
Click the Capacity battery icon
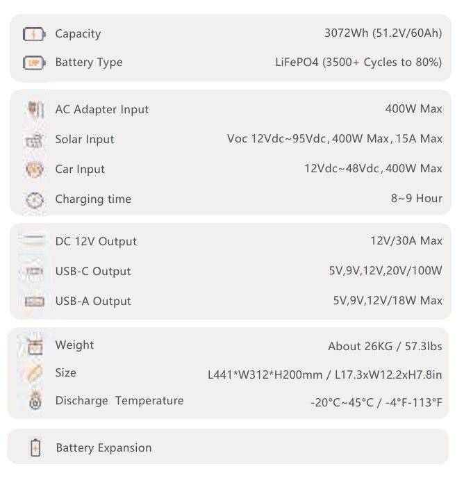pyautogui.click(x=34, y=34)
